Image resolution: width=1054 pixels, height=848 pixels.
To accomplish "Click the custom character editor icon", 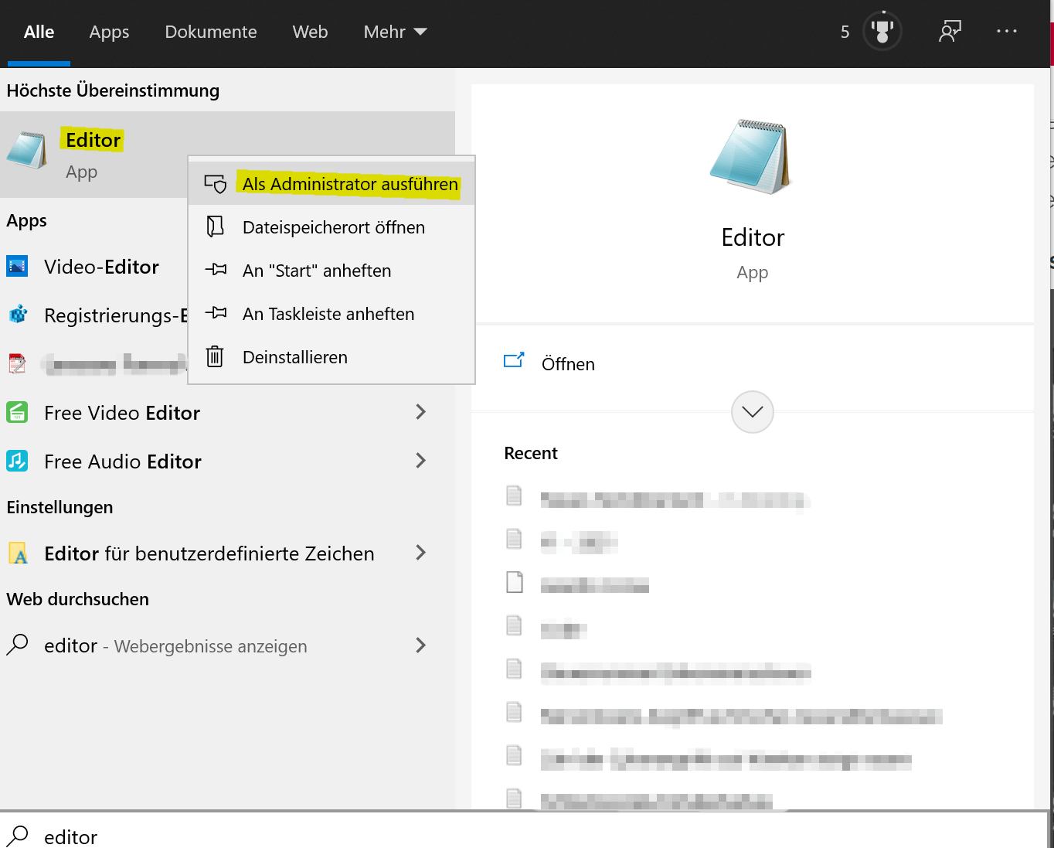I will pos(18,553).
